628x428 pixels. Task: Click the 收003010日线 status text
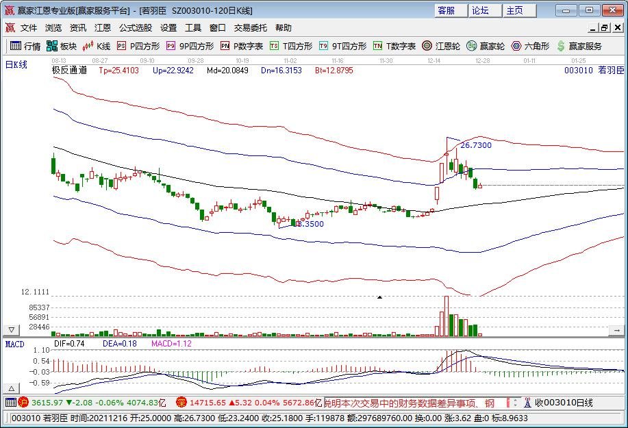(x=564, y=403)
